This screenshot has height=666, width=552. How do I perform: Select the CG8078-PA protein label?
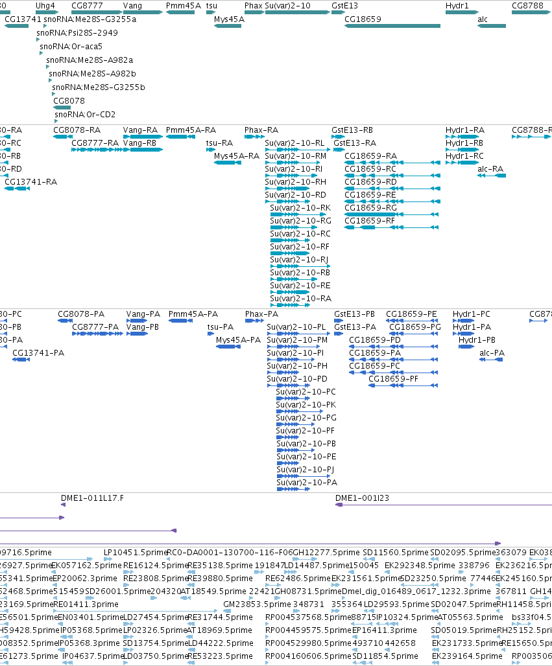pyautogui.click(x=81, y=314)
